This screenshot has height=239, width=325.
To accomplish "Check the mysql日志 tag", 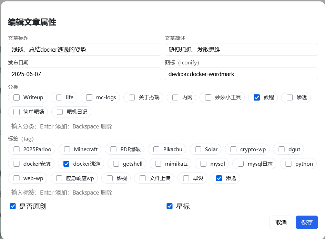I will click(x=240, y=164).
